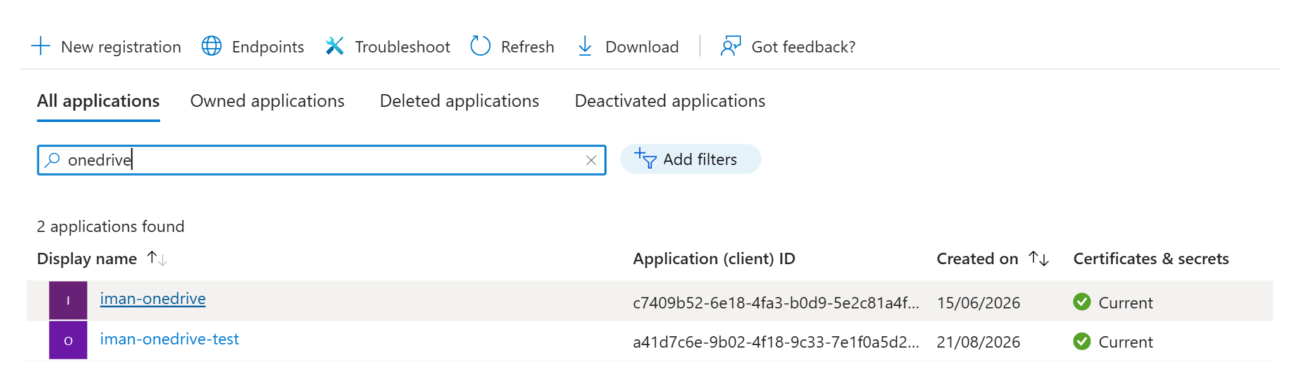Click the date 15/06/2026

tap(978, 303)
